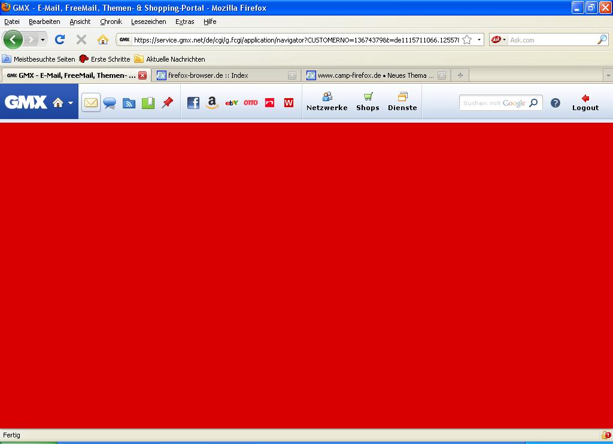Go back with the green Back arrow
Image resolution: width=613 pixels, height=444 pixels.
13,39
